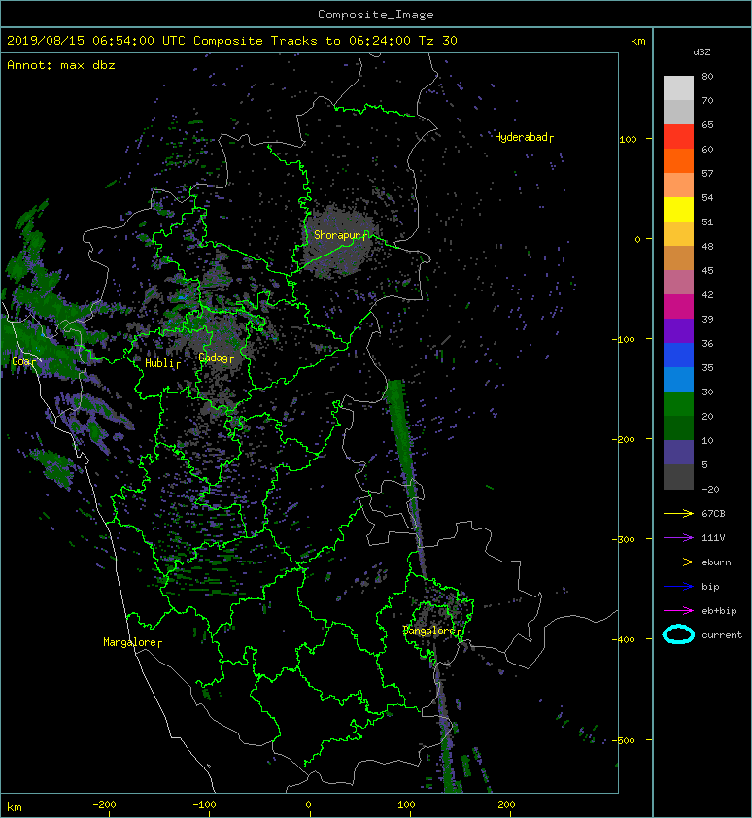Click the Gadag city label

pos(216,358)
